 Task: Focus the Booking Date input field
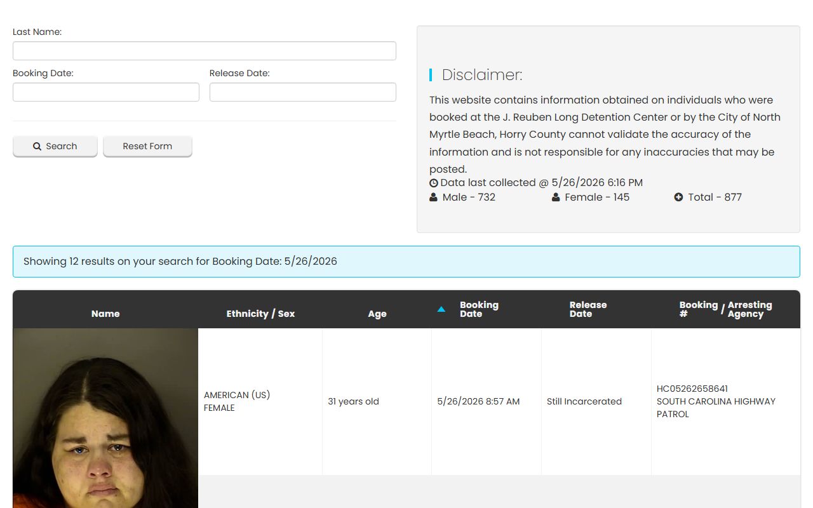click(106, 92)
